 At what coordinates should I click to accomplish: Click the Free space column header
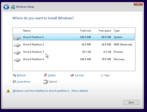pos(102,31)
